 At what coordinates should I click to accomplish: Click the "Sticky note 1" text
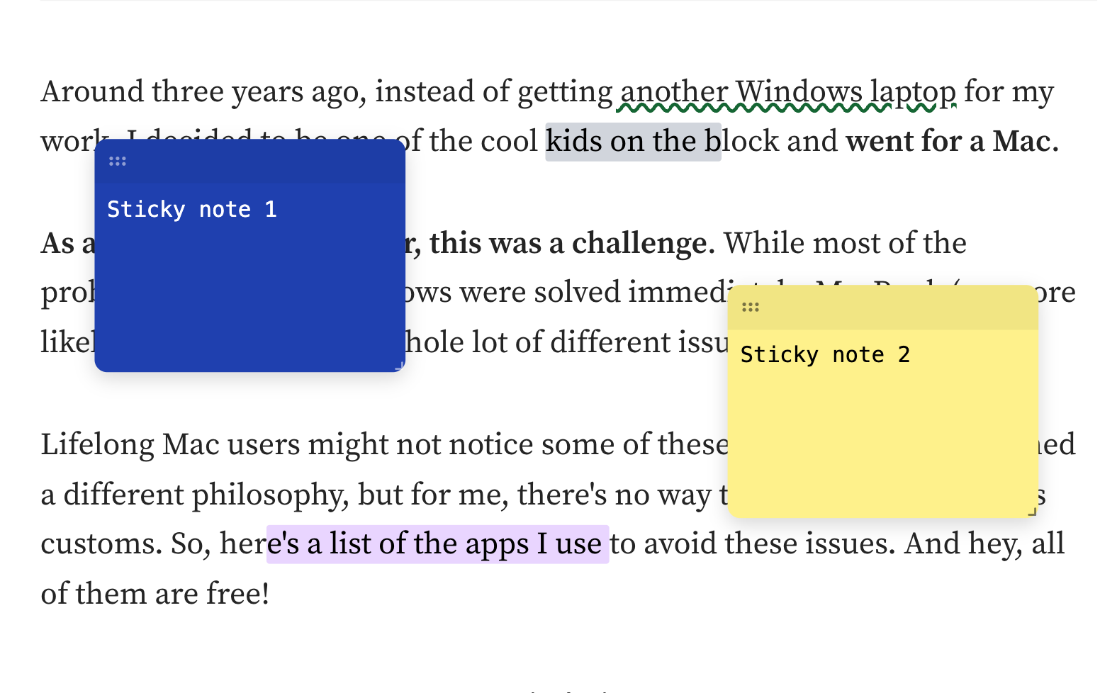pos(191,210)
